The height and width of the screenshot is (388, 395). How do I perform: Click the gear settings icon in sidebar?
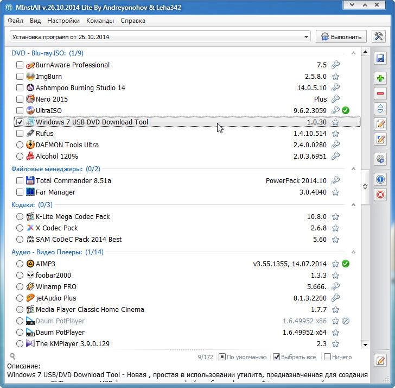[x=380, y=159]
